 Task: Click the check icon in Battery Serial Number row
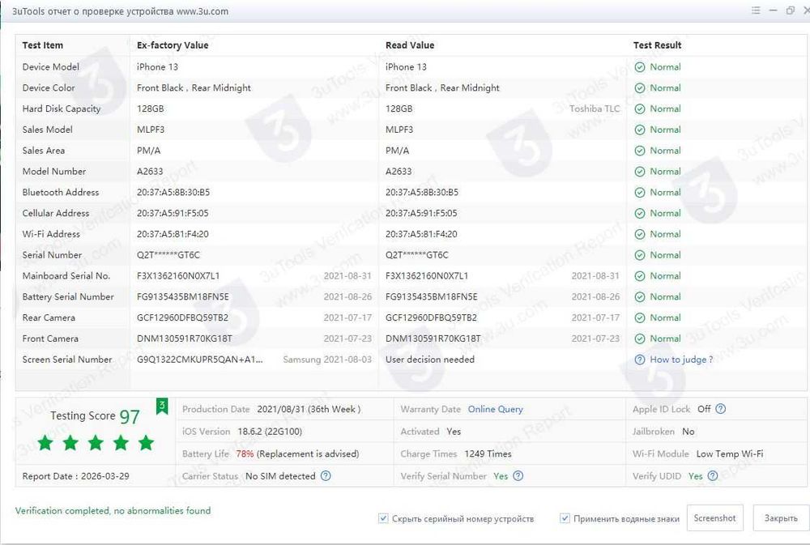[x=640, y=297]
